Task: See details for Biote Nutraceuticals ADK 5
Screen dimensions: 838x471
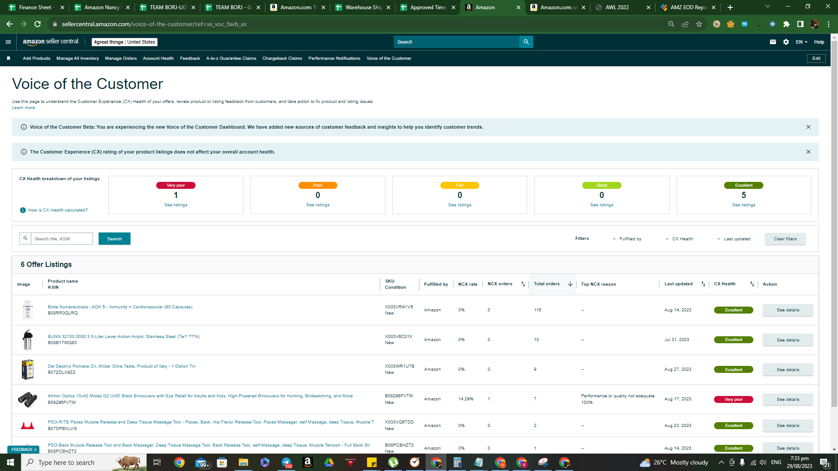Action: tap(788, 310)
